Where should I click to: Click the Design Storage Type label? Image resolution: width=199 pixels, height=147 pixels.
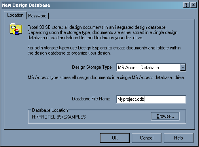click(92, 67)
